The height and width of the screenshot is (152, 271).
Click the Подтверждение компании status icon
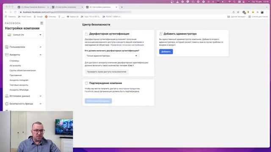[86, 83]
